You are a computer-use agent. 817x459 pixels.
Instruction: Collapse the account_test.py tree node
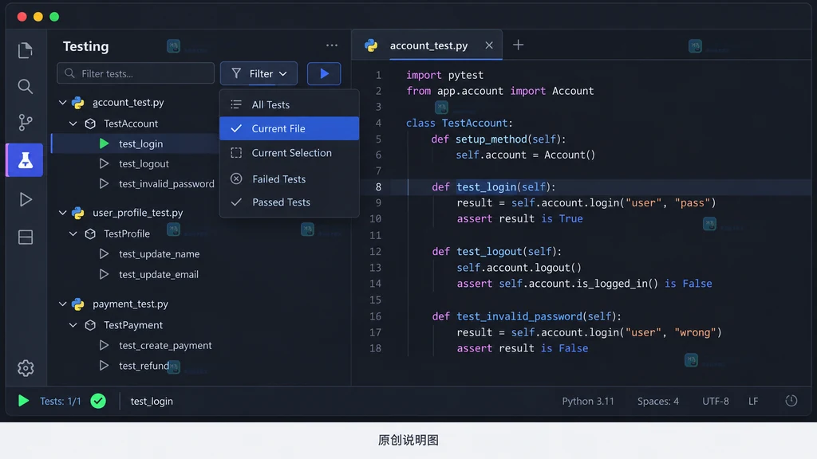pyautogui.click(x=62, y=103)
